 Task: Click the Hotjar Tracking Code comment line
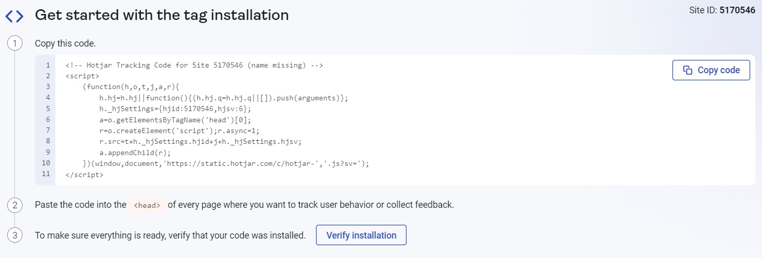tap(194, 66)
